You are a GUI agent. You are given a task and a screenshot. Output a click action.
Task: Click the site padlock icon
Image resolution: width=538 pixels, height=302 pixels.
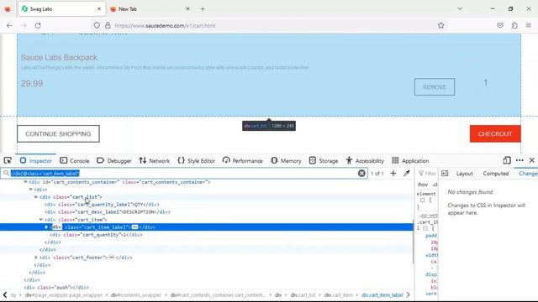(x=108, y=25)
